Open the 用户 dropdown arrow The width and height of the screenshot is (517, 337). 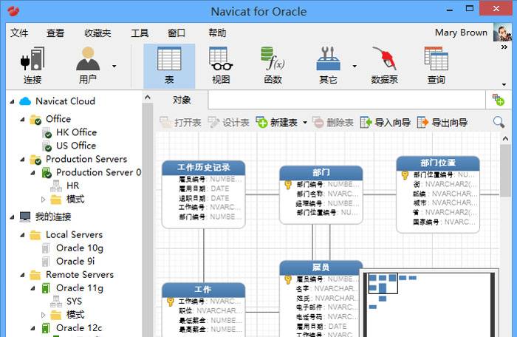point(114,67)
